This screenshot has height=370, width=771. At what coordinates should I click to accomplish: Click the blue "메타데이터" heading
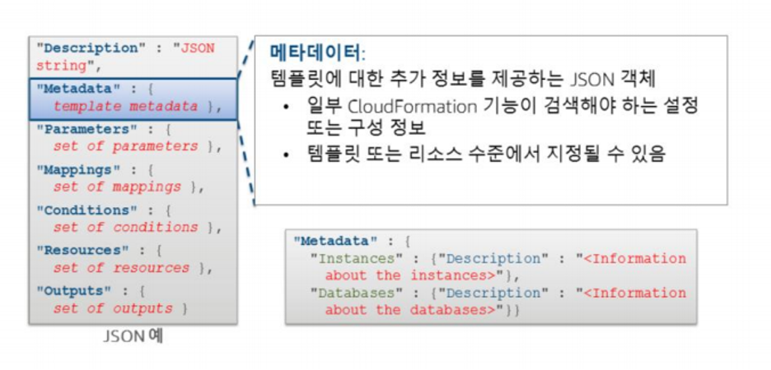[315, 53]
